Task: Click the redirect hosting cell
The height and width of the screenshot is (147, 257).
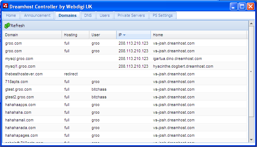Action: pyautogui.click(x=71, y=74)
